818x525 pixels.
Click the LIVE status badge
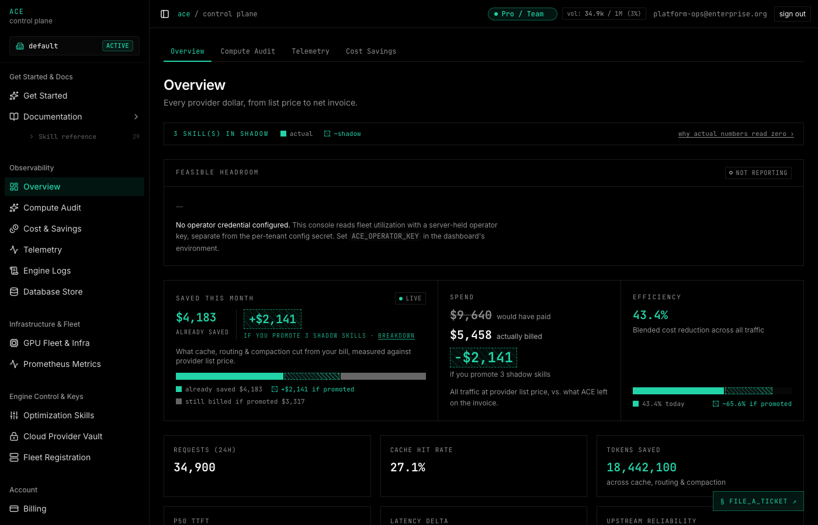410,299
